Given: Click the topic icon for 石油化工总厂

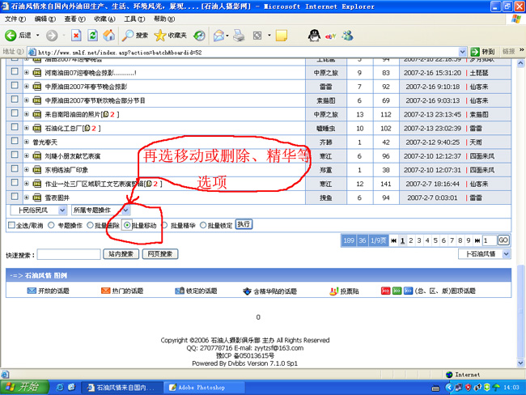Looking at the screenshot, I should tap(37, 128).
